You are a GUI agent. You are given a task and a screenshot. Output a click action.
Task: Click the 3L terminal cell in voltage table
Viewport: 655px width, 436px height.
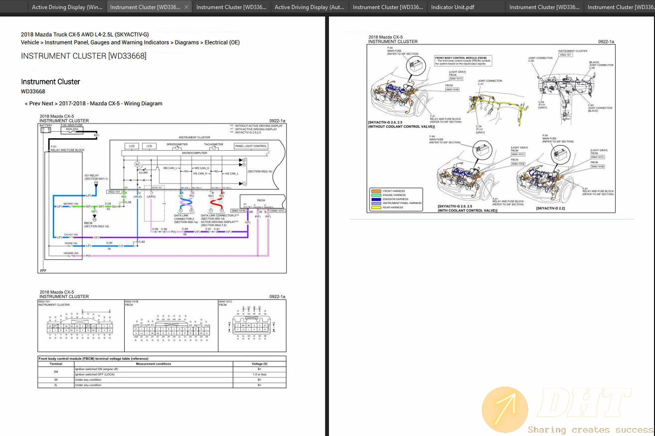(x=56, y=385)
